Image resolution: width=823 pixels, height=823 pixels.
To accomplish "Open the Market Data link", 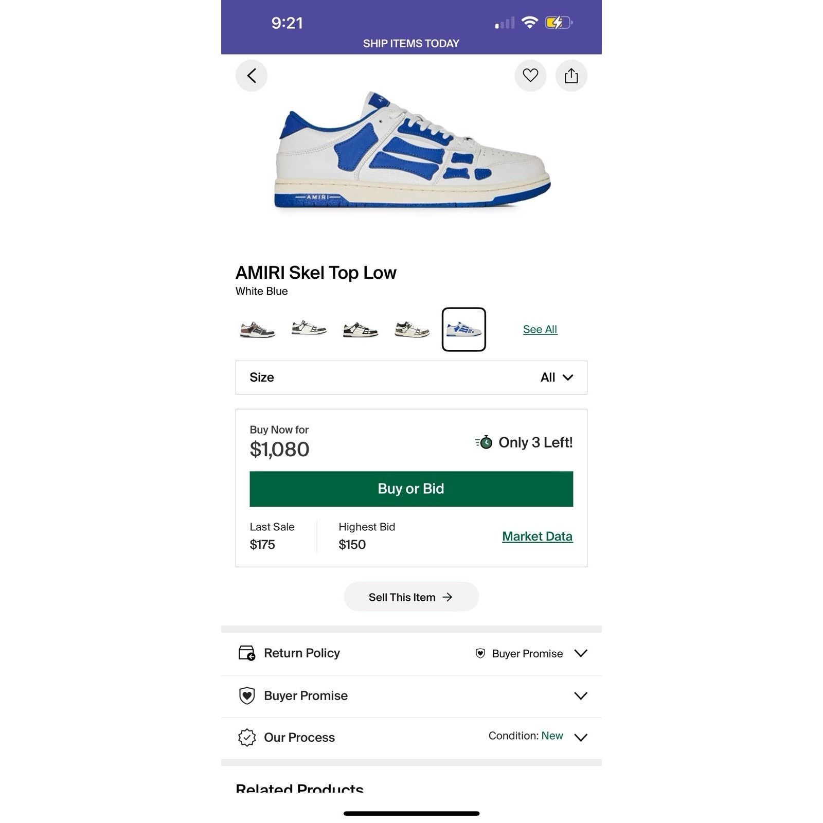I will 537,536.
